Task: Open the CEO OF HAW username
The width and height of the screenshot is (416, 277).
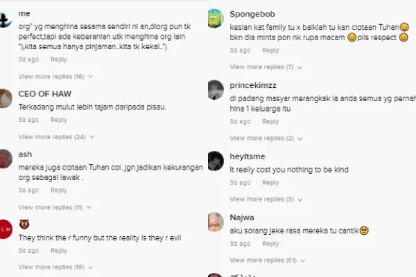Action: pyautogui.click(x=45, y=94)
